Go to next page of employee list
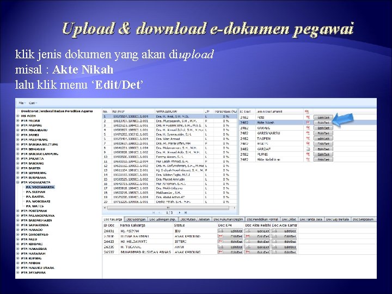 coord(180,212)
